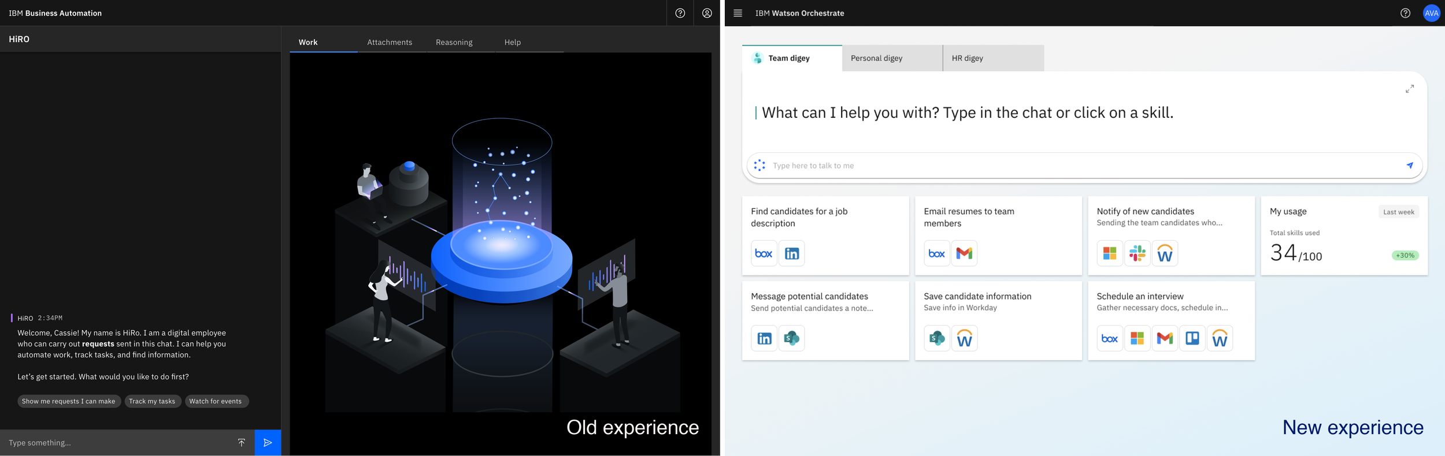Click Box icon in Email resumes card
1445x456 pixels.
tap(936, 253)
